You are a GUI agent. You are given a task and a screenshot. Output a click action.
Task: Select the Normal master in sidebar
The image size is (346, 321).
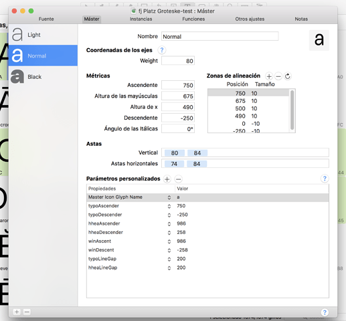pyautogui.click(x=43, y=56)
